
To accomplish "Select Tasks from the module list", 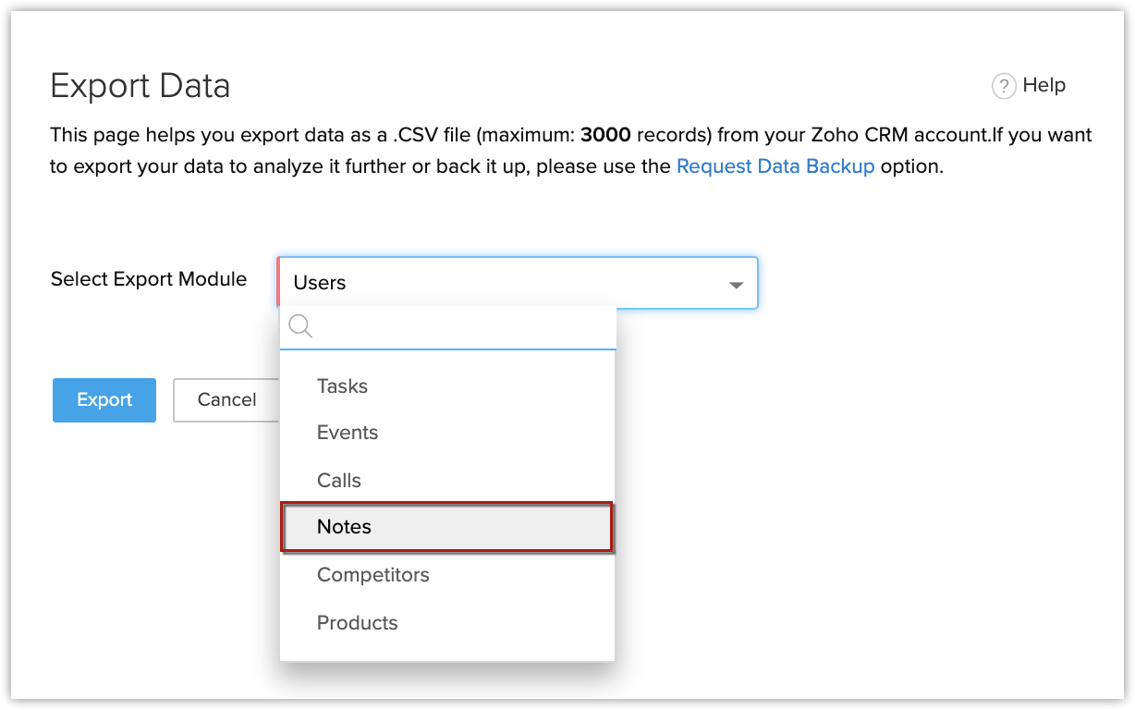I will pos(342,386).
